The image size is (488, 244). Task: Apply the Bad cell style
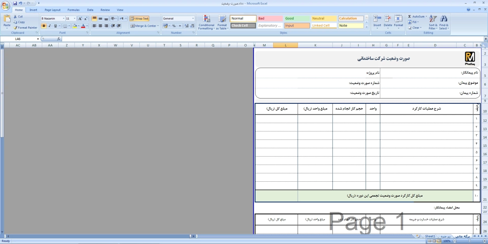click(270, 18)
